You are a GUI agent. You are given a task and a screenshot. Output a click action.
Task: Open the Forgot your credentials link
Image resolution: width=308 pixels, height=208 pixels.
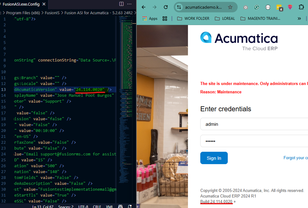[296, 158]
